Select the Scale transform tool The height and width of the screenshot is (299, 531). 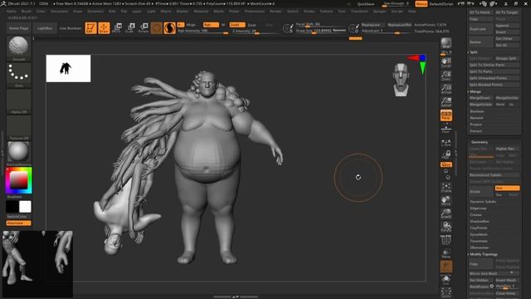130,27
